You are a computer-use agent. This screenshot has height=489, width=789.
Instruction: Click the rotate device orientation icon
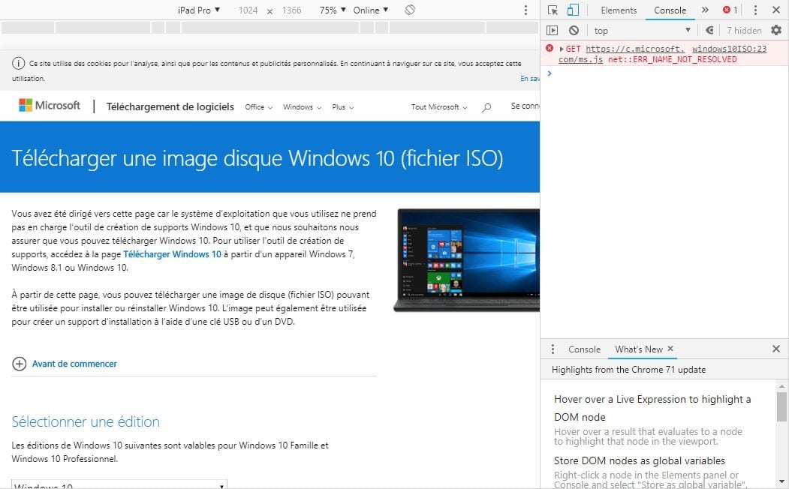pos(410,10)
